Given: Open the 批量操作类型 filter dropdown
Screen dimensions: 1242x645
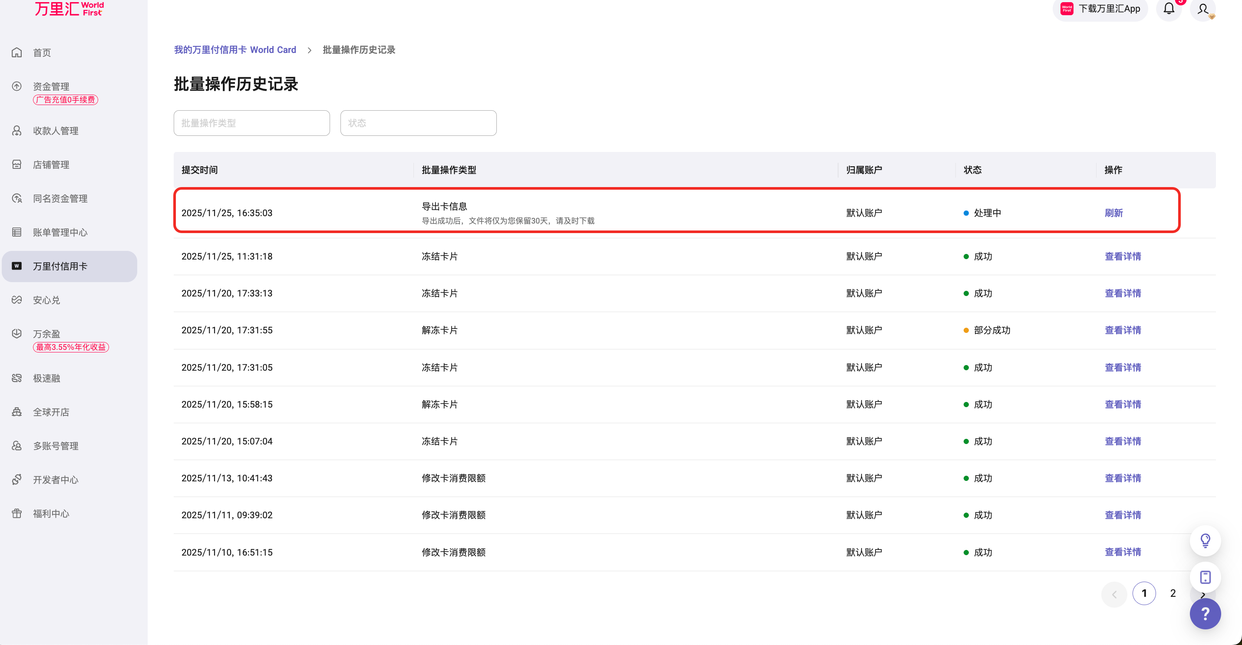Looking at the screenshot, I should coord(252,123).
